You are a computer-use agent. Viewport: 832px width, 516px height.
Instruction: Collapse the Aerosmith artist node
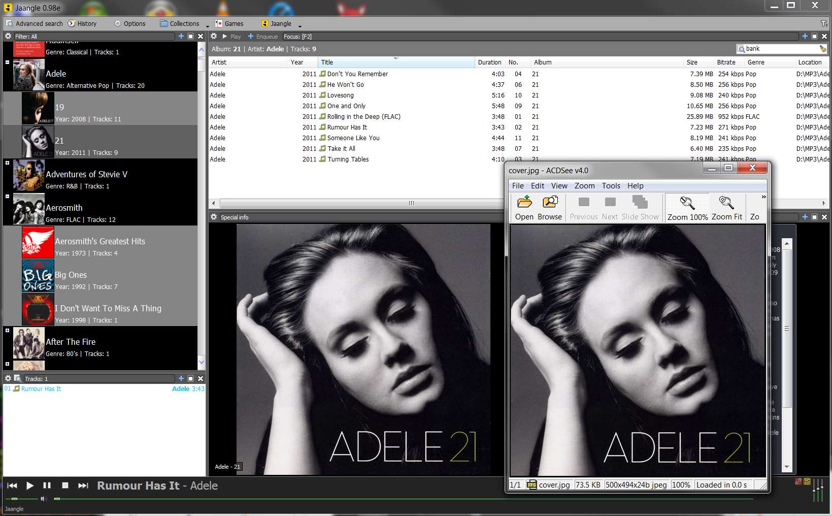coord(7,197)
